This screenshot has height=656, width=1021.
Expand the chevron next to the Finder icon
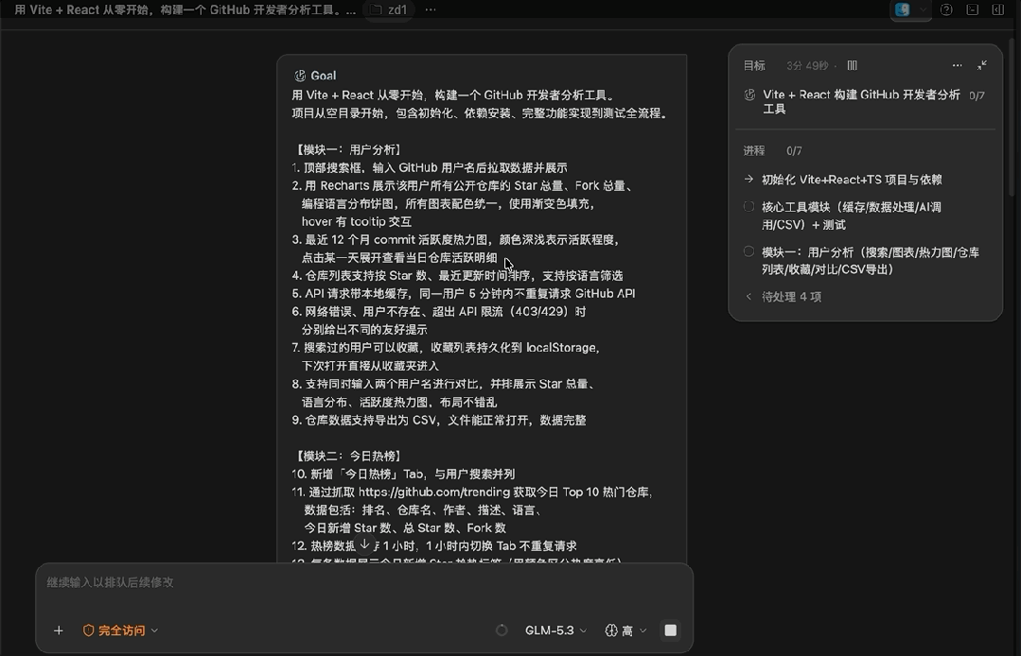[923, 9]
